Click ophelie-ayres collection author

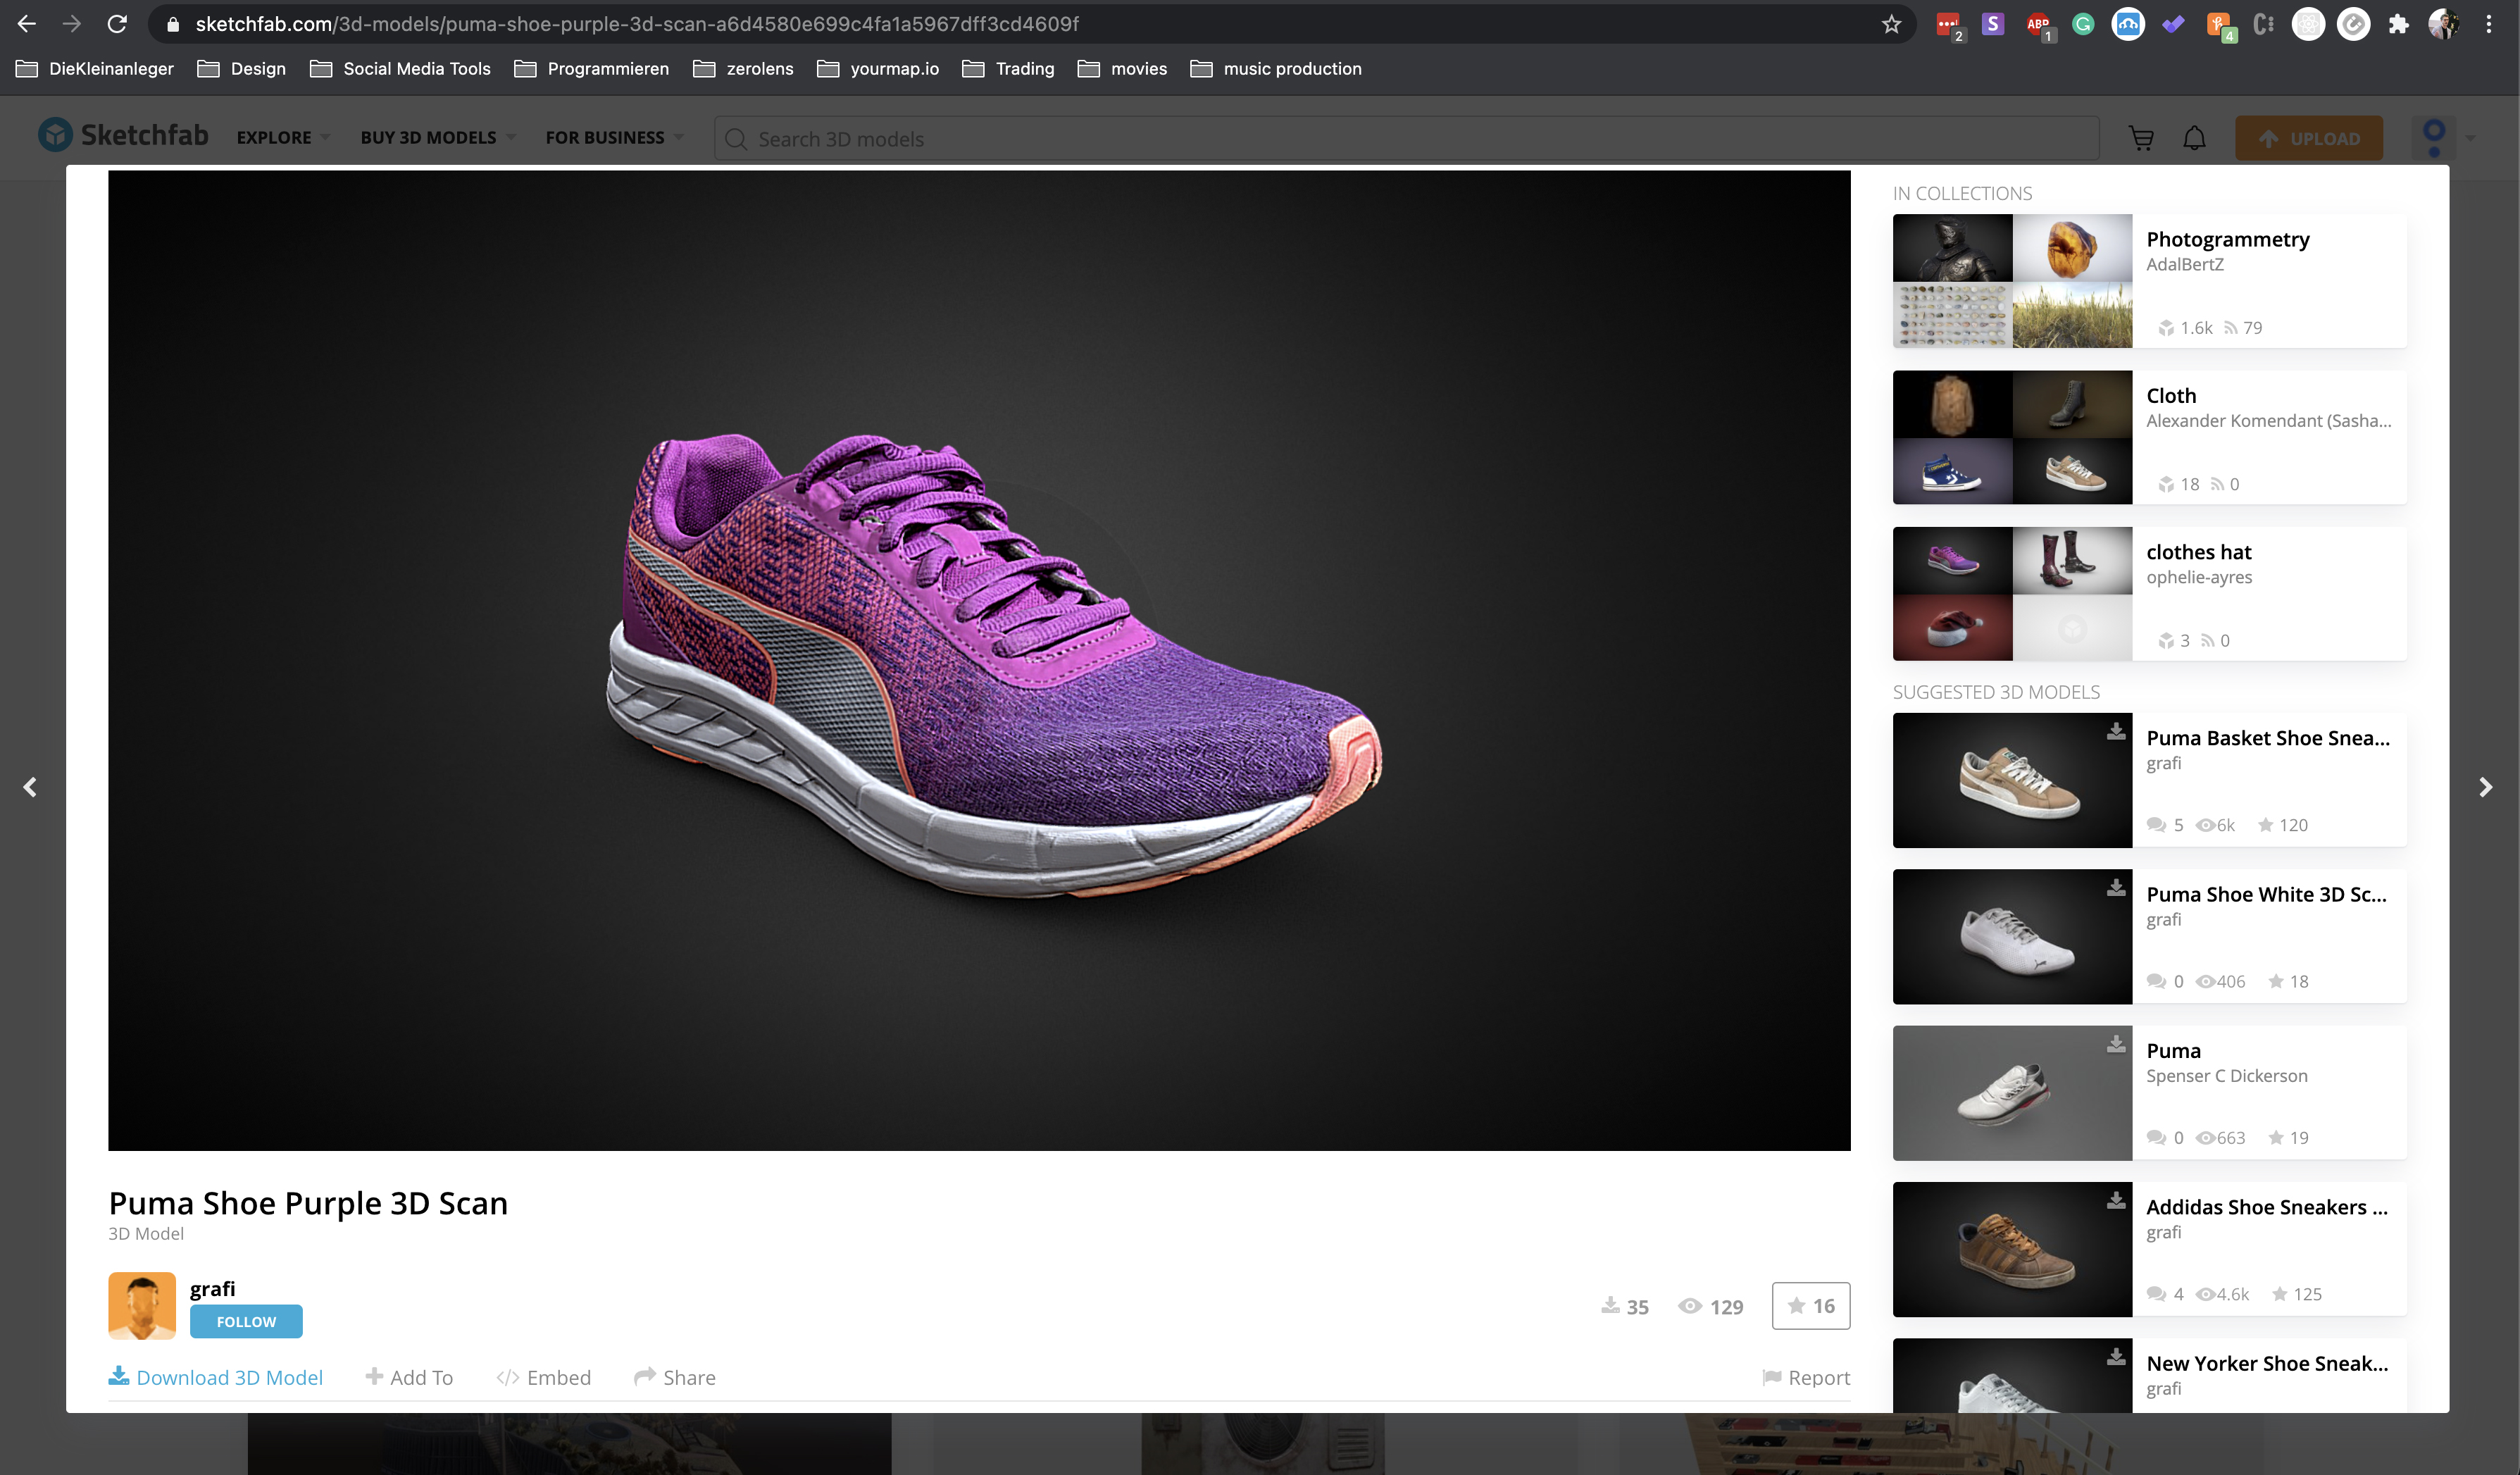[2198, 577]
